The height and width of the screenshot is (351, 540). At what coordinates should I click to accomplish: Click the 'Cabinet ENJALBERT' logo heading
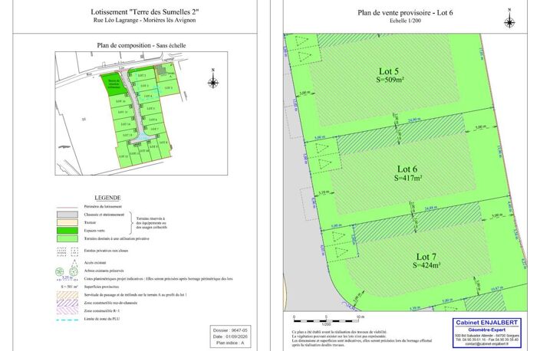click(486, 323)
